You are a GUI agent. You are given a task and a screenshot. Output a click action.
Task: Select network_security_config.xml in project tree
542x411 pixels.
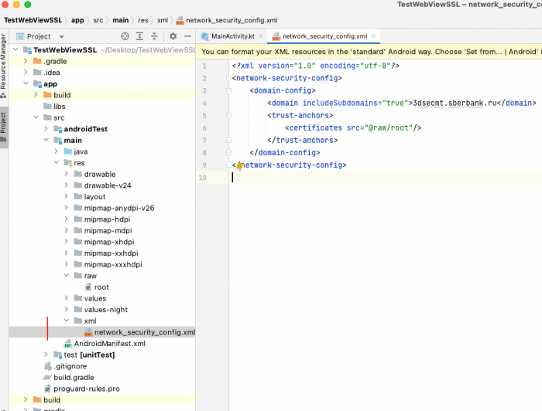(x=140, y=332)
